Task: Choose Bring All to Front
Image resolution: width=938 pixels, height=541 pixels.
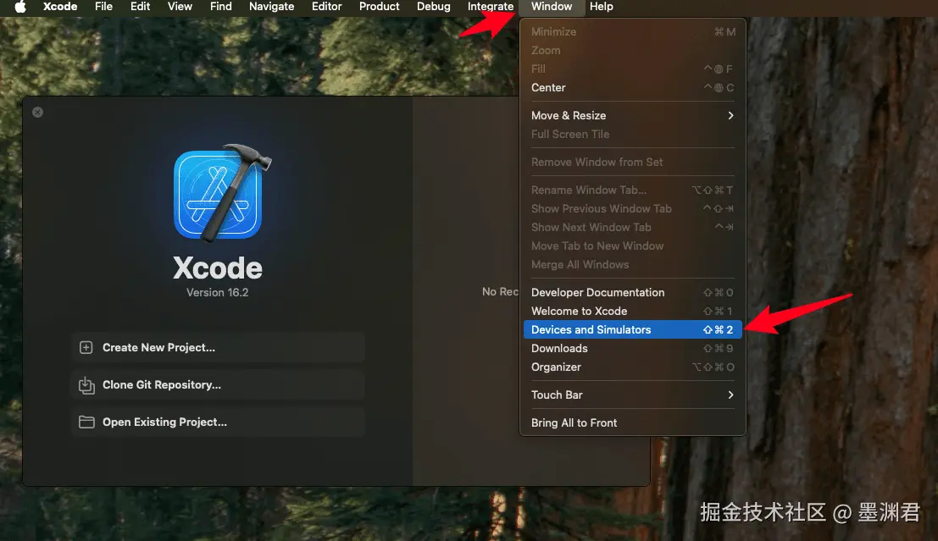Action: point(632,422)
